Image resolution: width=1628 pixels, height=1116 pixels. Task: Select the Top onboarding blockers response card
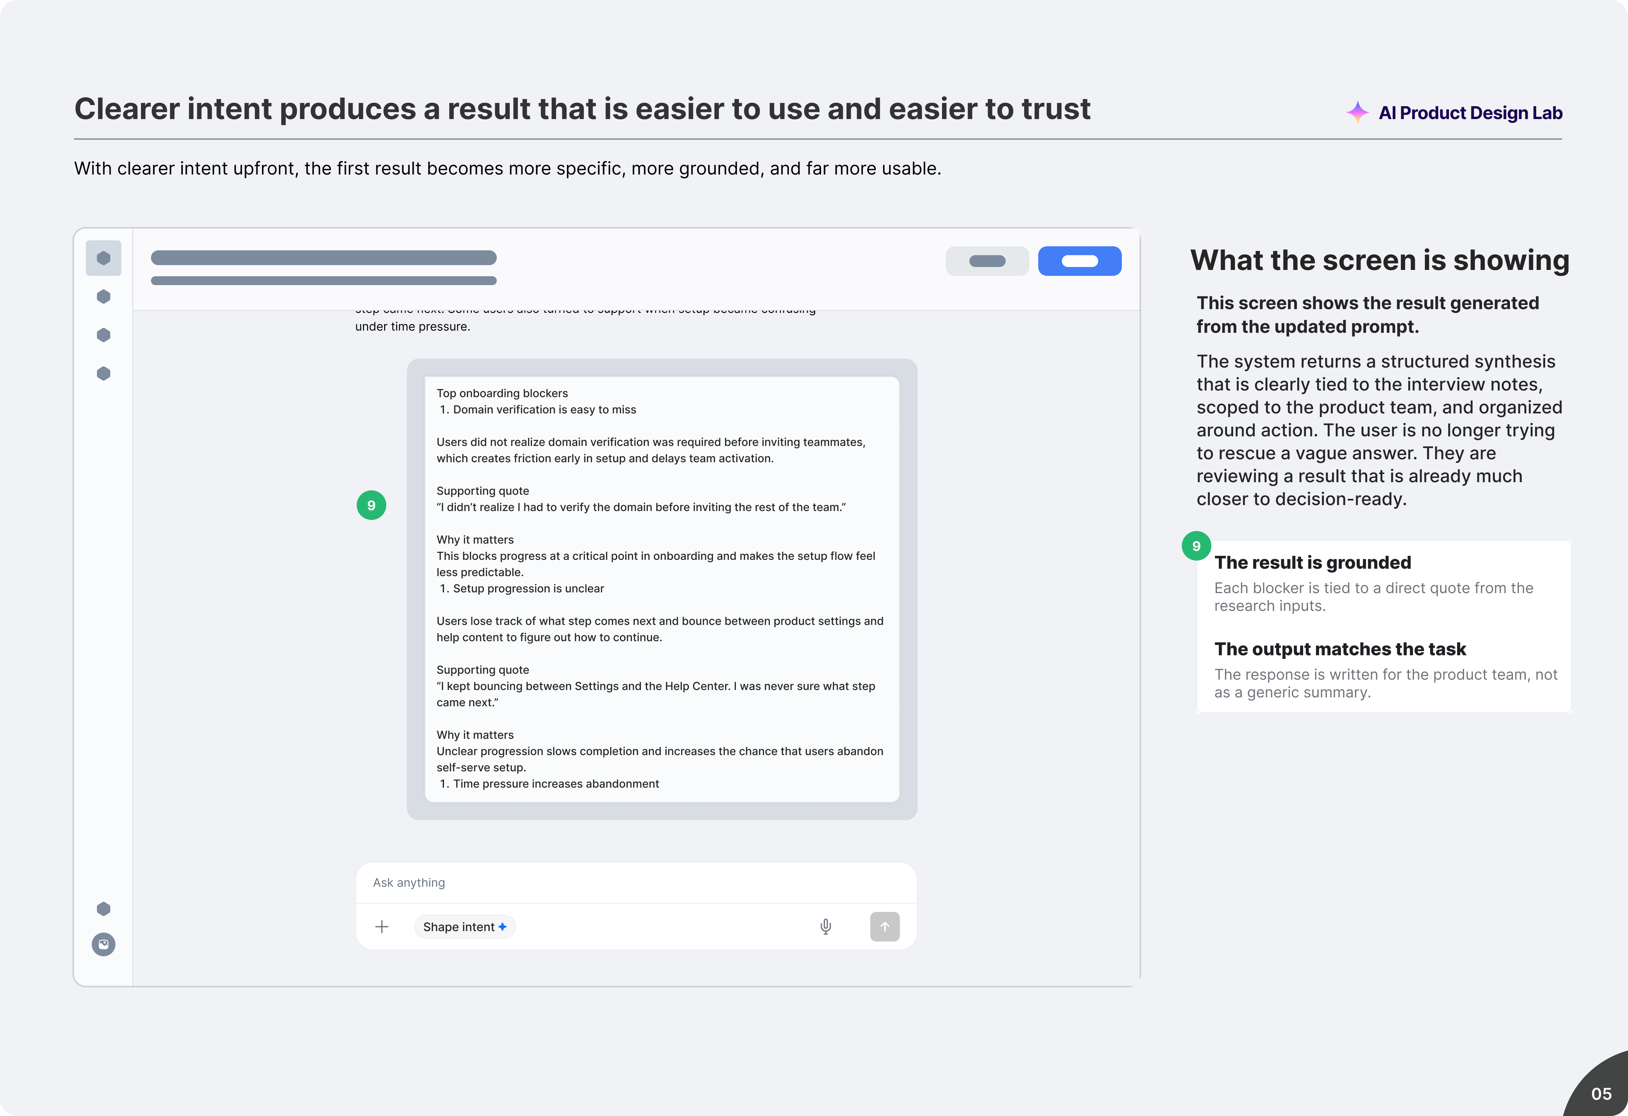(x=662, y=589)
